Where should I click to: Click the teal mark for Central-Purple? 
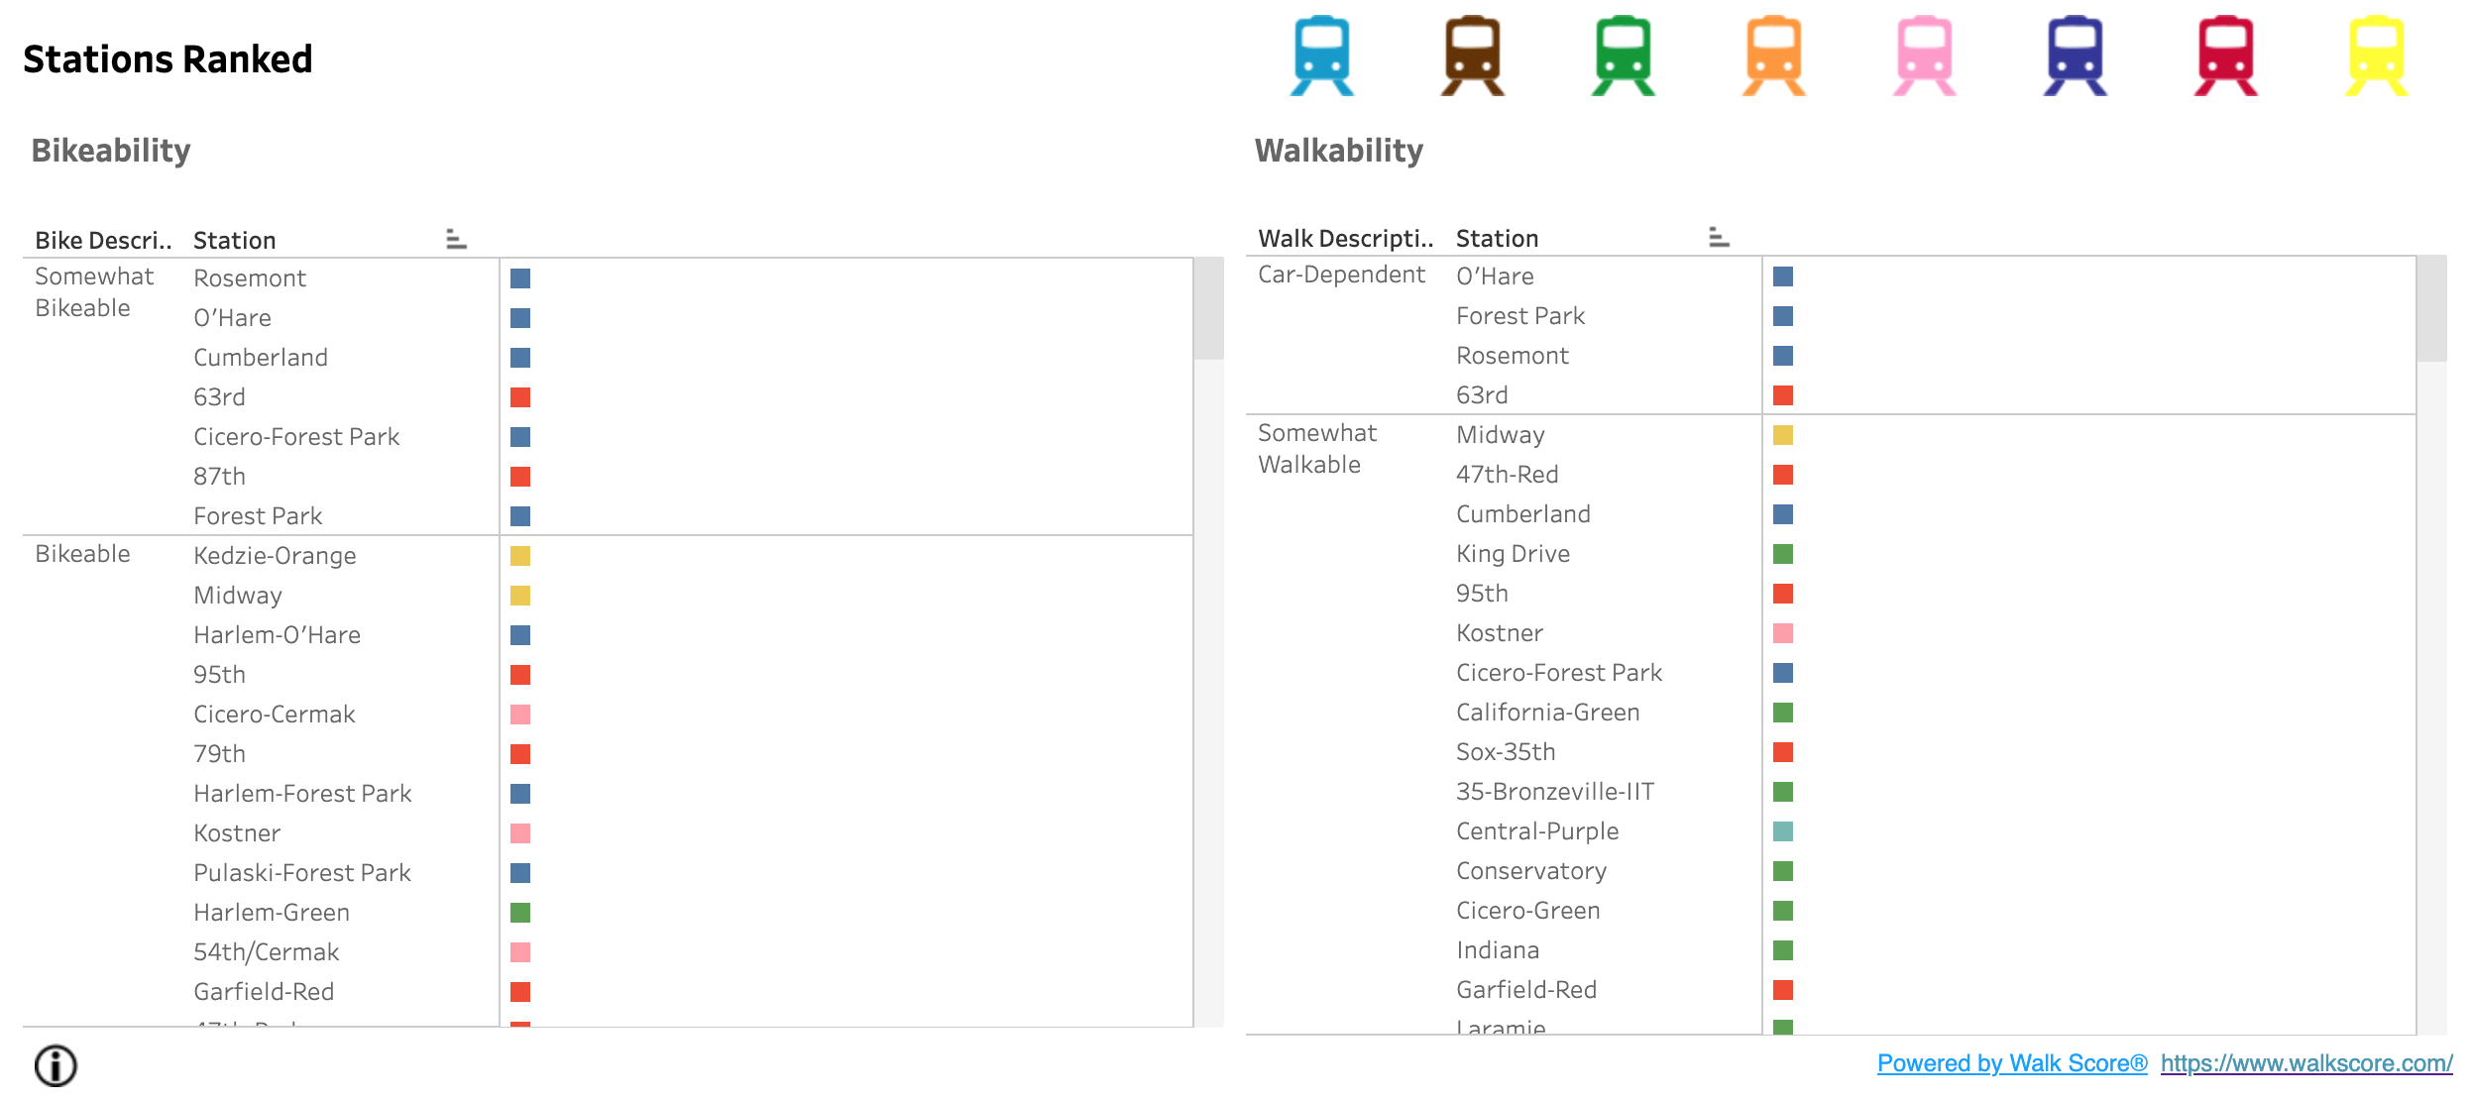coord(1783,831)
